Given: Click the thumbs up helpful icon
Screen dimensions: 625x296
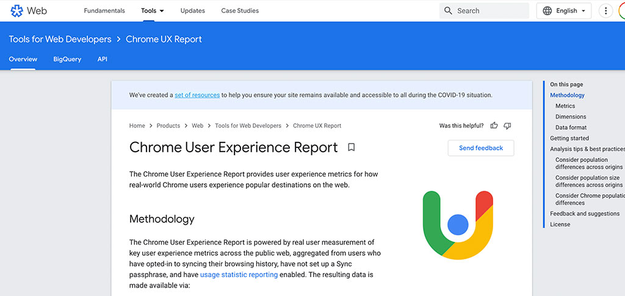Looking at the screenshot, I should coord(494,125).
